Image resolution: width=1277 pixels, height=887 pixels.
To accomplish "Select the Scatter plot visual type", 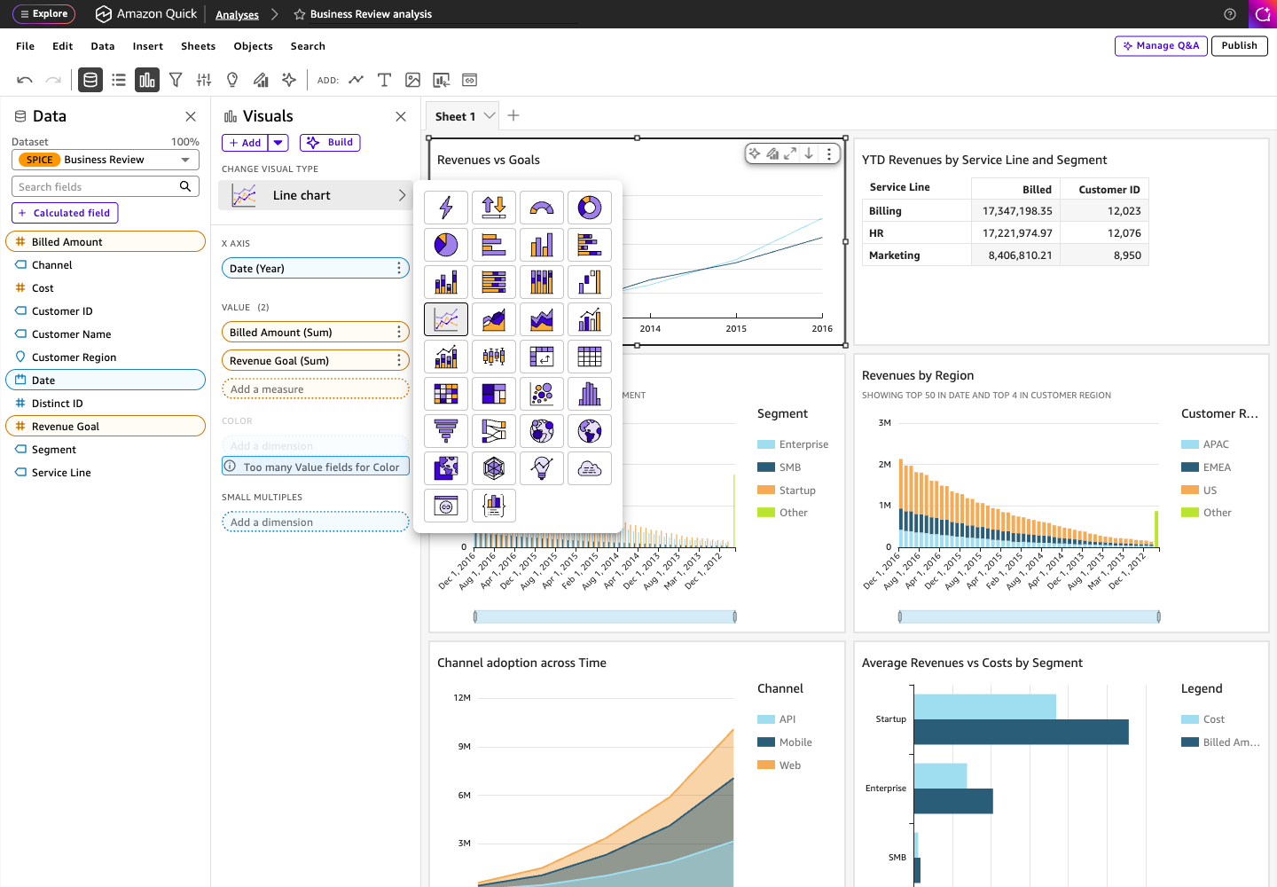I will pos(542,394).
